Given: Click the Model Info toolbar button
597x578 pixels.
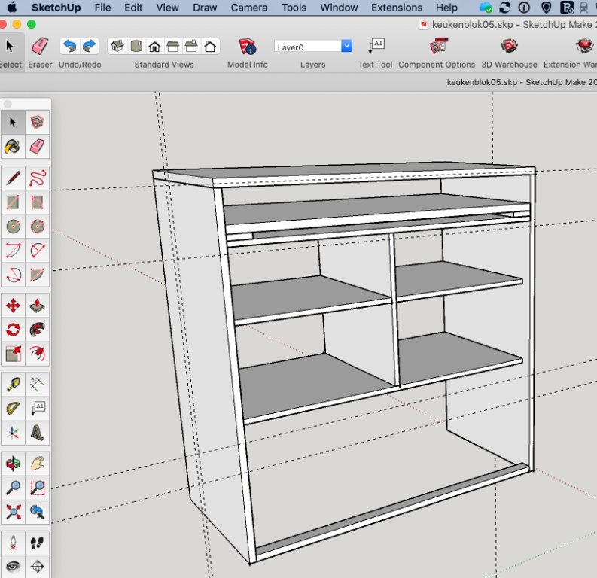Looking at the screenshot, I should point(247,47).
